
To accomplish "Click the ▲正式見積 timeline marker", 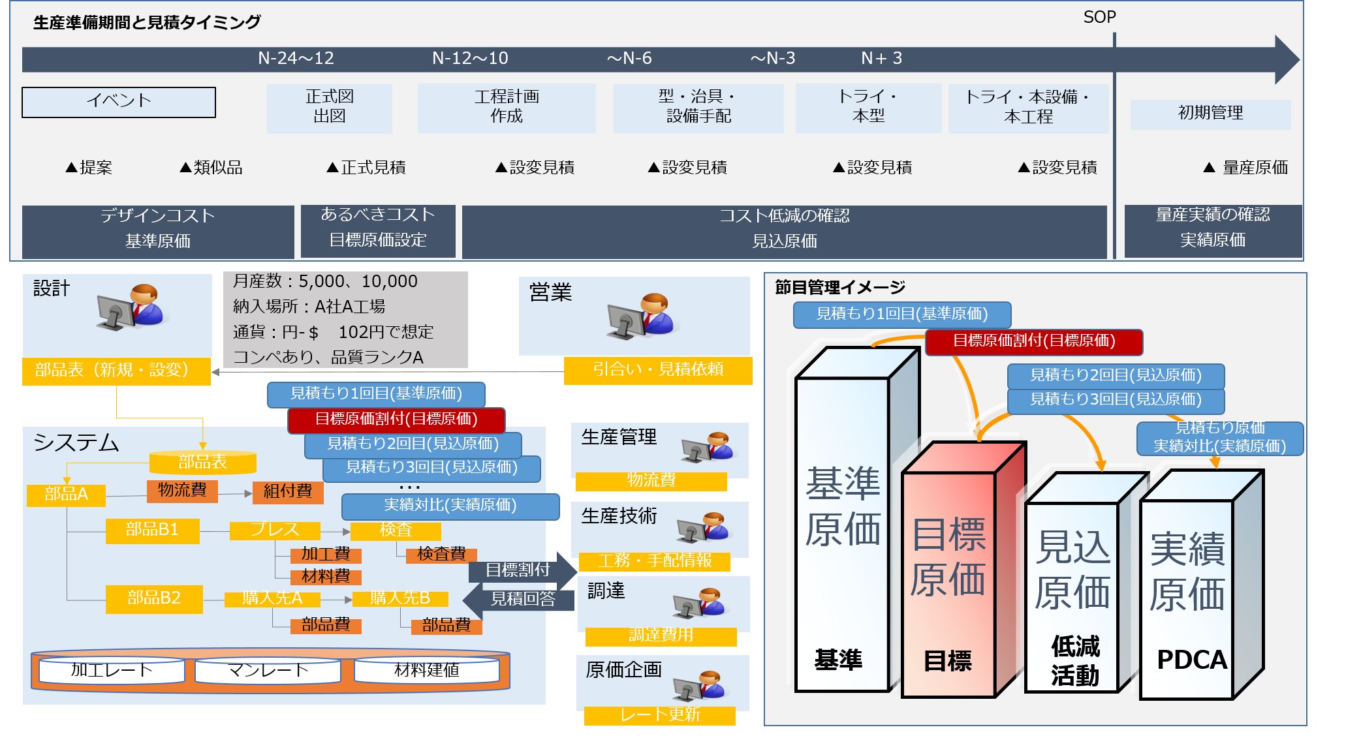I will 366,168.
